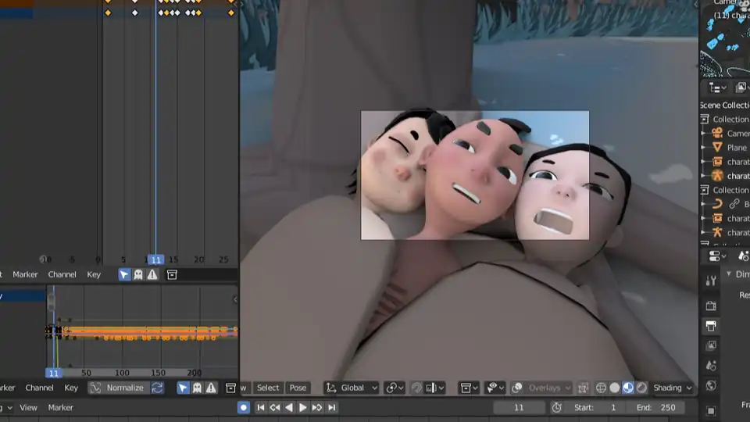Toggle Only Errors warning in graph editor
Viewport: 750px width, 422px height.
pyautogui.click(x=211, y=388)
